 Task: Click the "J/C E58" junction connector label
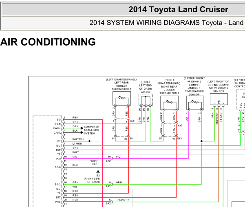pyautogui.click(x=146, y=92)
